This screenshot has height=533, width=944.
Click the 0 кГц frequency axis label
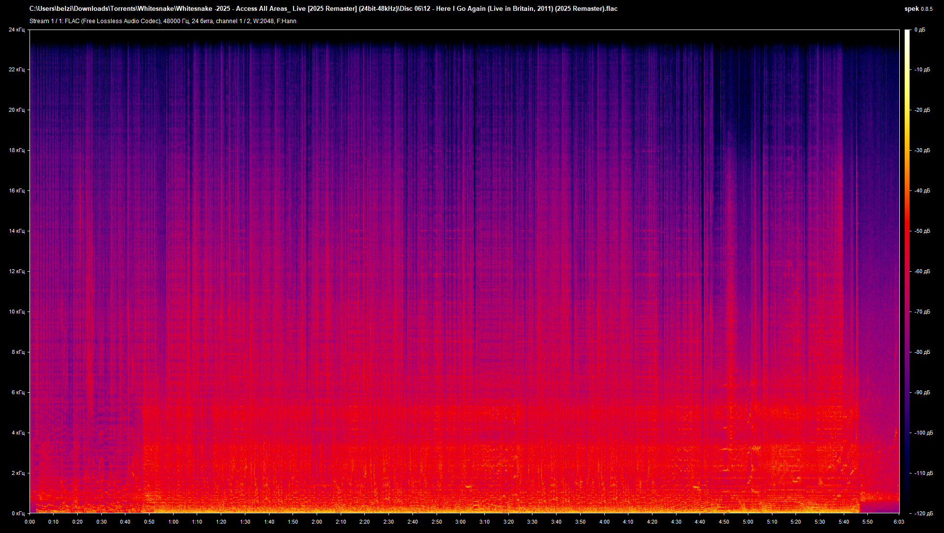click(18, 513)
